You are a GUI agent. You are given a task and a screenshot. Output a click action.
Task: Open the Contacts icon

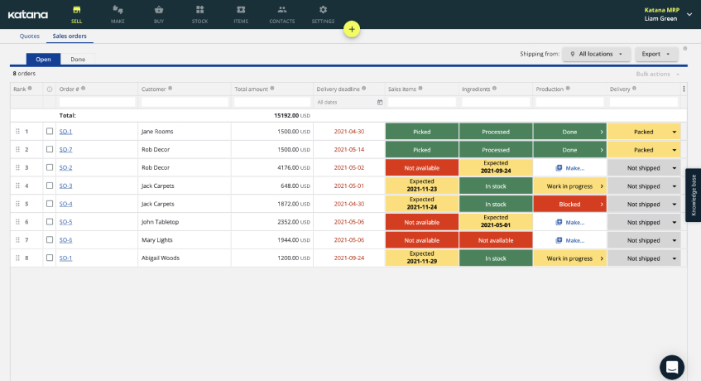(282, 10)
